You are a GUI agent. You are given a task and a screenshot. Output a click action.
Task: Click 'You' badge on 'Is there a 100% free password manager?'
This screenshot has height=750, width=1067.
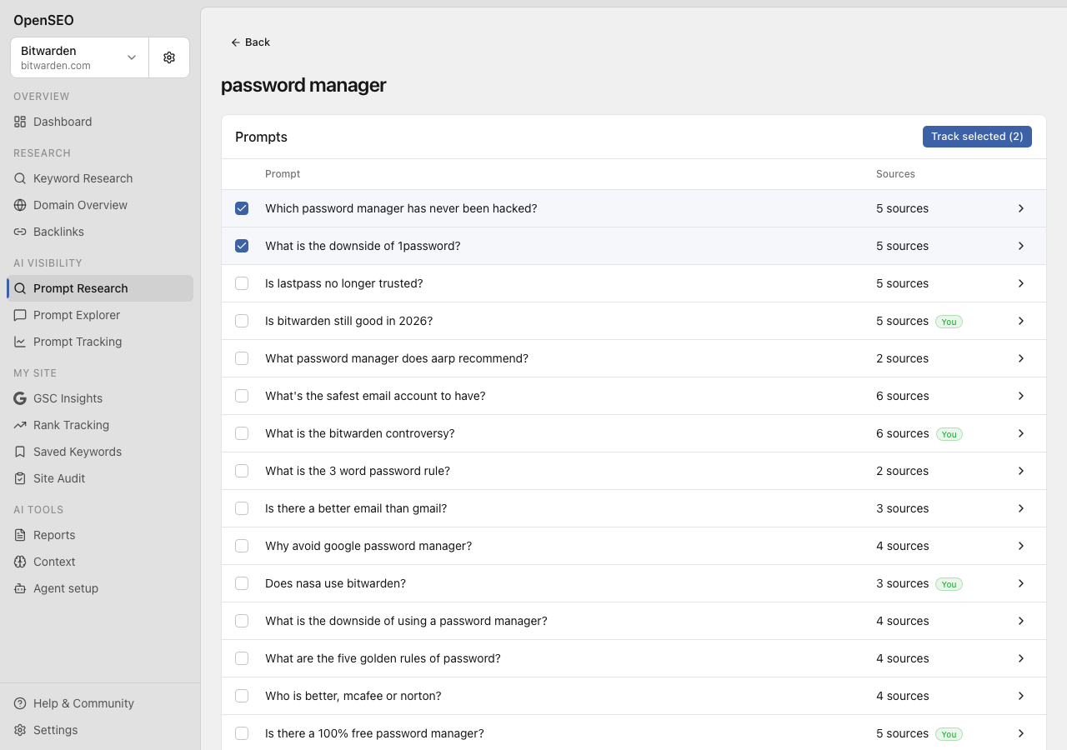coord(949,734)
